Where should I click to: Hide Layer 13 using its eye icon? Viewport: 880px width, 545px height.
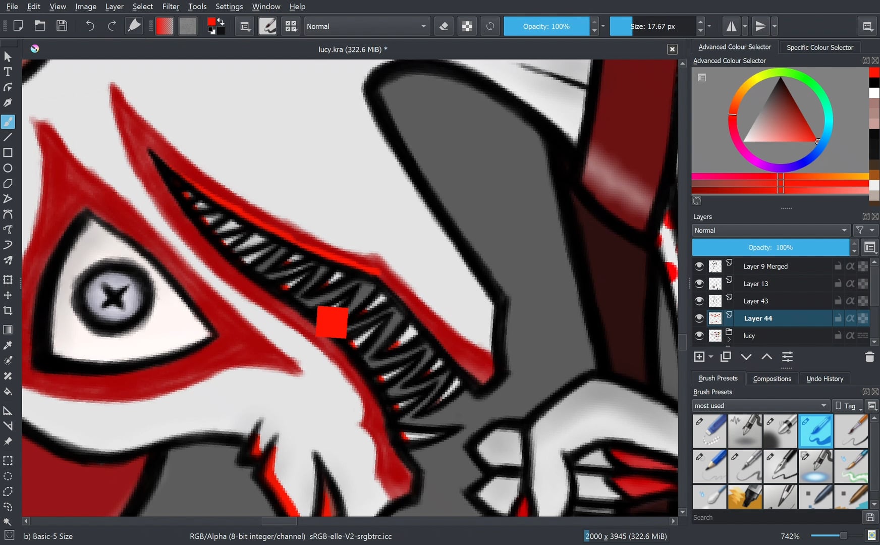699,284
